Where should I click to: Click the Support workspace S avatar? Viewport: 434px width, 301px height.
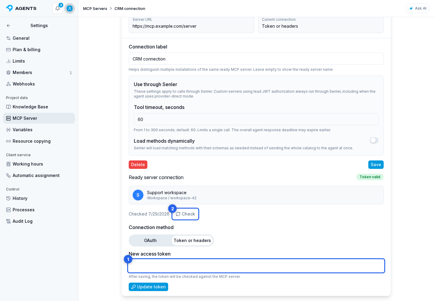click(x=138, y=195)
